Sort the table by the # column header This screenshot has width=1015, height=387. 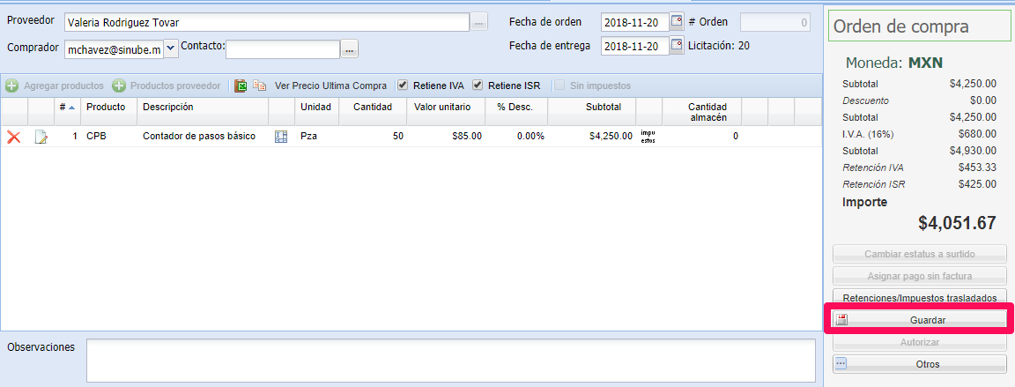point(66,108)
